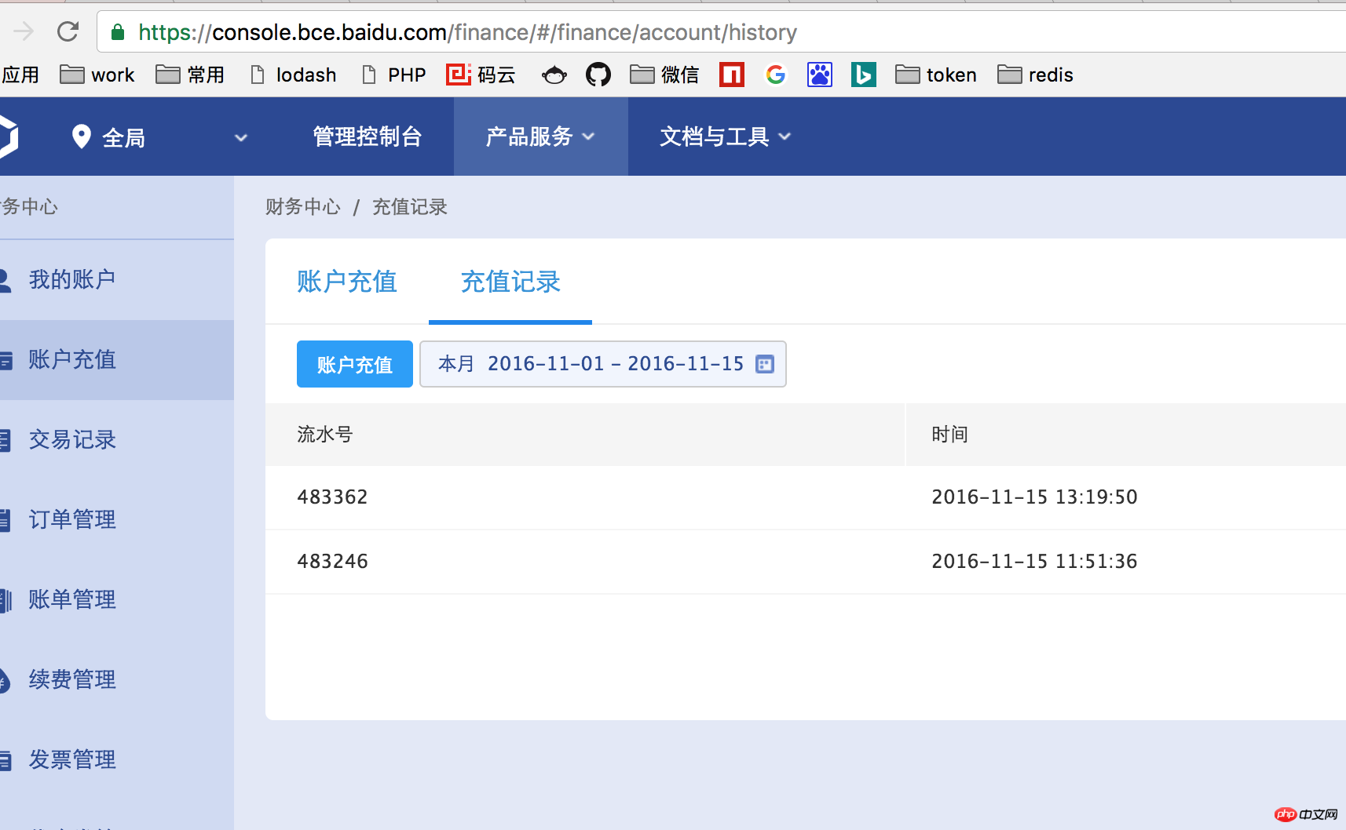Open 发票管理 in the sidebar
The width and height of the screenshot is (1346, 830).
[x=72, y=759]
